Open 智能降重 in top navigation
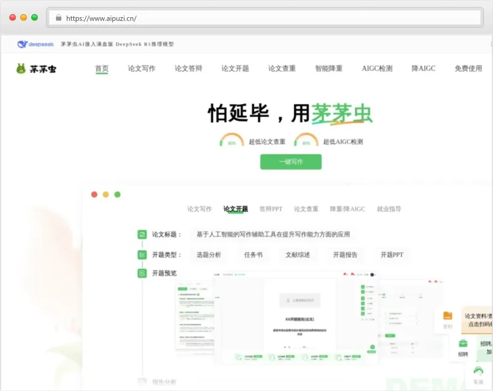 (x=328, y=68)
